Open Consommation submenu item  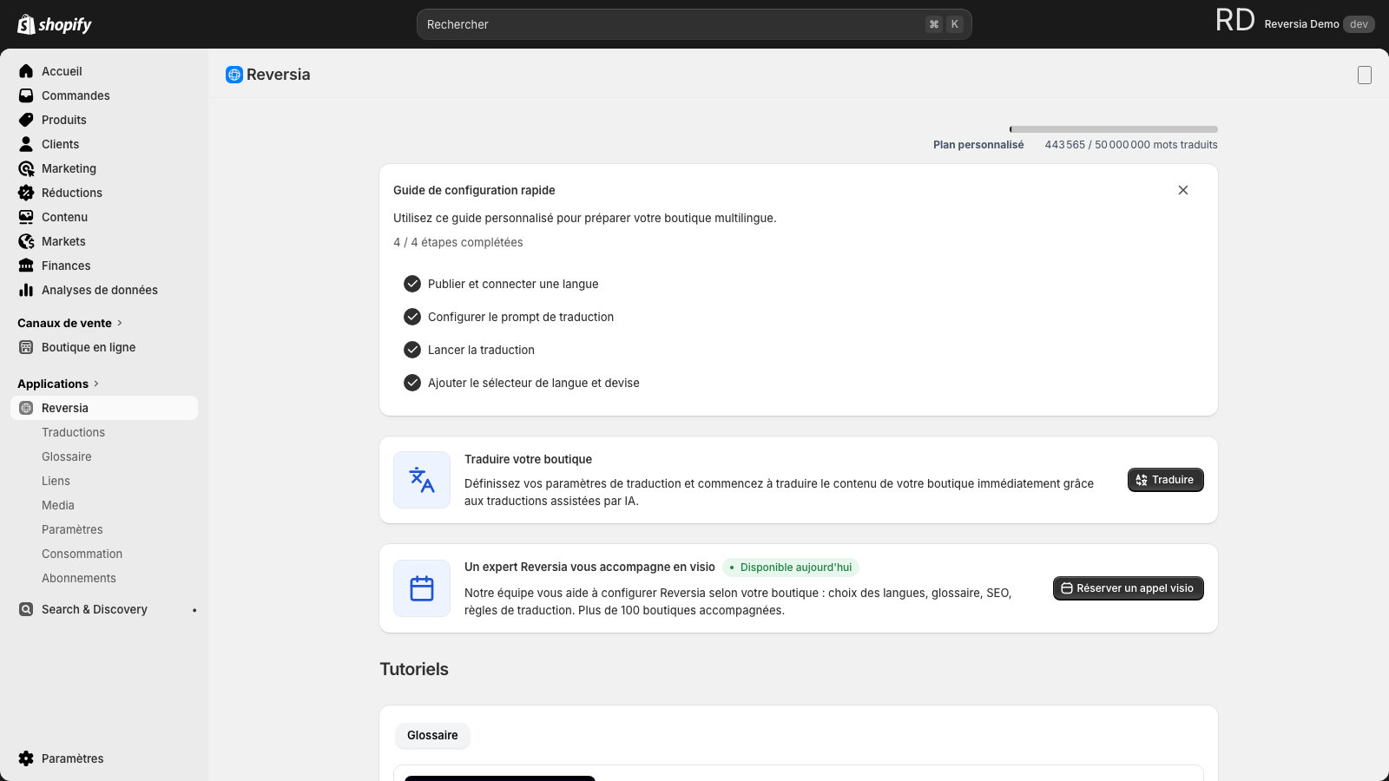coord(82,554)
